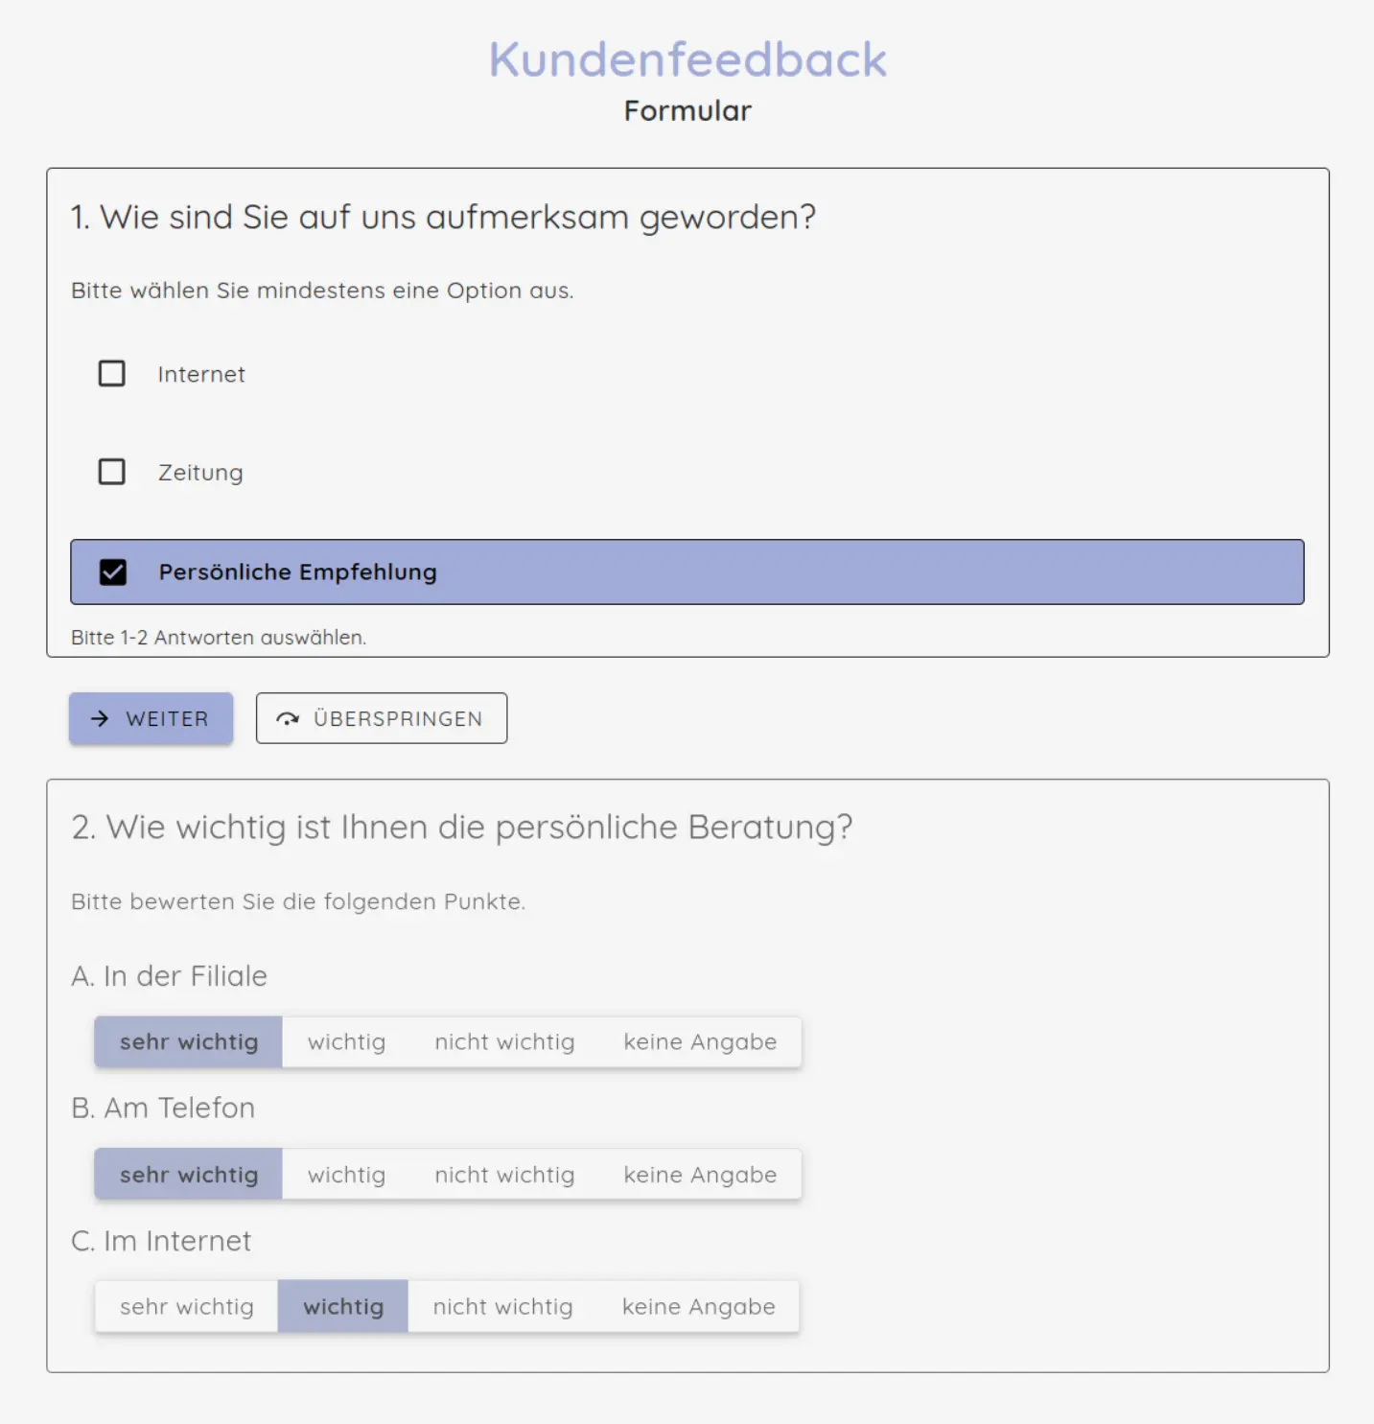Select "keine Angabe" for In der Filiale
This screenshot has height=1424, width=1374.
coord(700,1041)
